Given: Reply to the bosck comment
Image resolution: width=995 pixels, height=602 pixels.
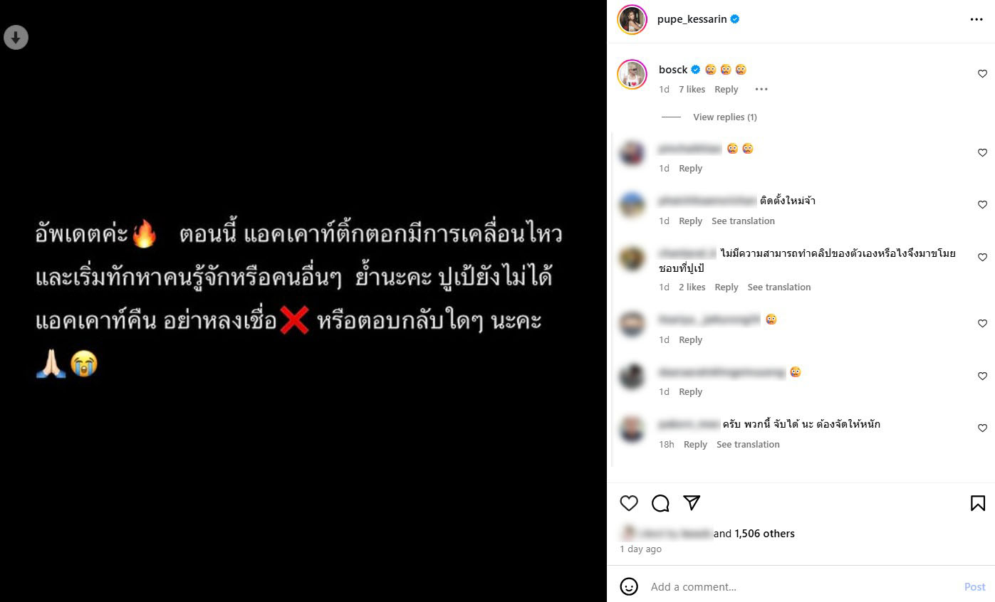Looking at the screenshot, I should click(x=726, y=90).
